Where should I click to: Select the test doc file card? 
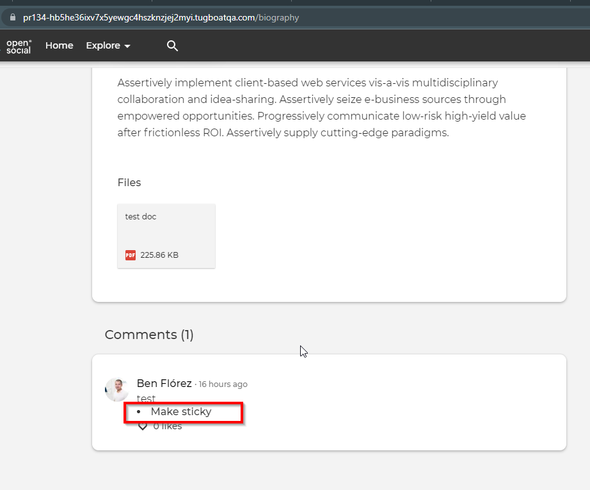pyautogui.click(x=166, y=235)
